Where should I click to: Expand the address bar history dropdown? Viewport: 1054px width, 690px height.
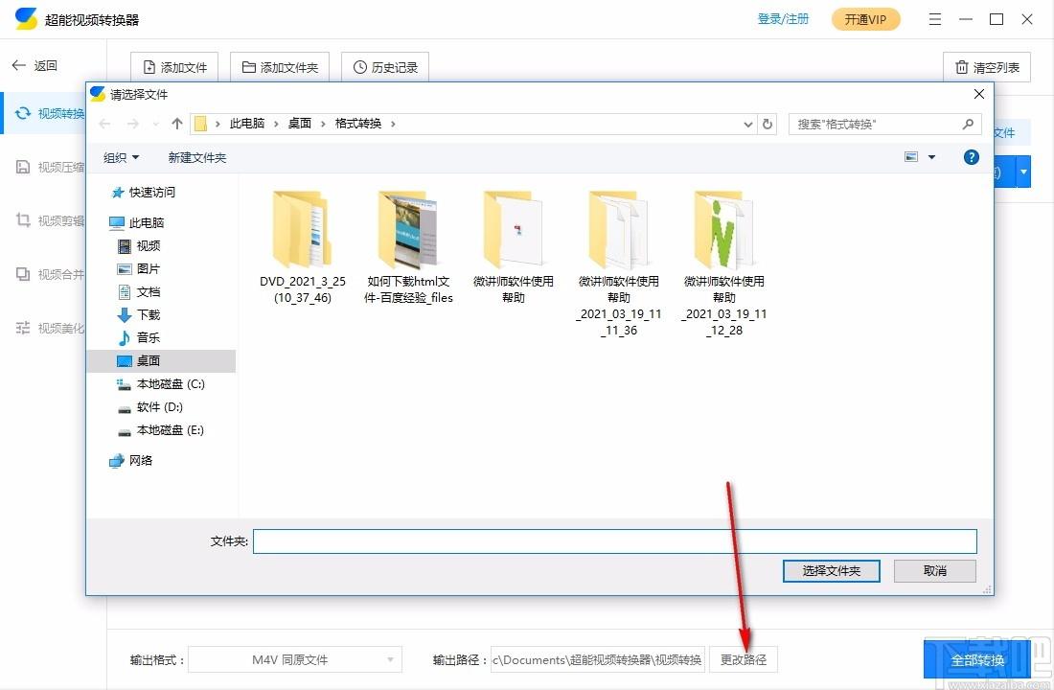(x=748, y=124)
